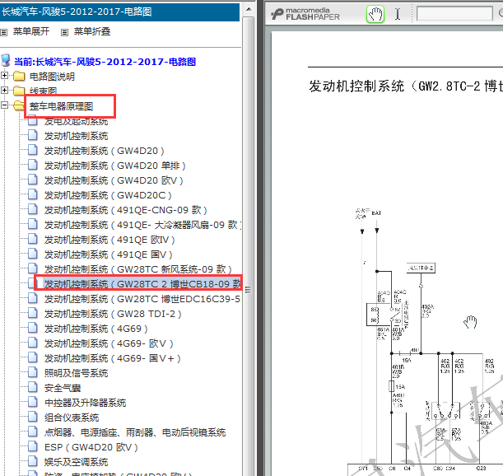This screenshot has height=476, width=503.
Task: Select the FlashPaper text selection tool
Action: tap(398, 15)
